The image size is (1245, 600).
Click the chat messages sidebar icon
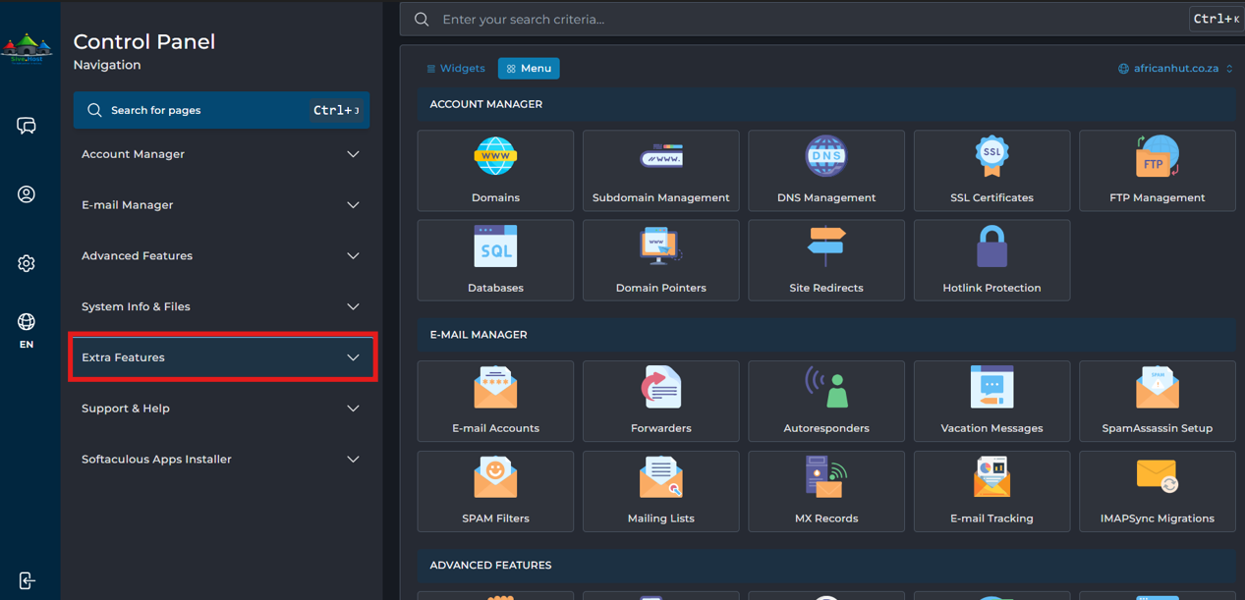pyautogui.click(x=27, y=126)
